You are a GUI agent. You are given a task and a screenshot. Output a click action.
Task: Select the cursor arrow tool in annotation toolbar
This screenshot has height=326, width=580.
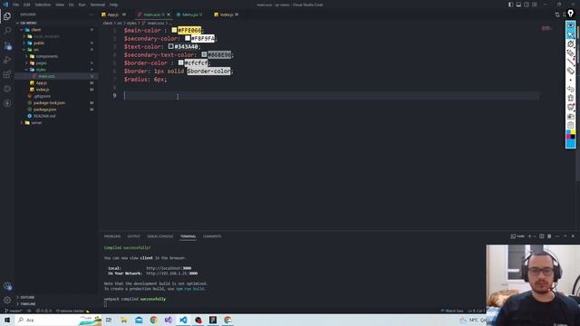tap(571, 34)
